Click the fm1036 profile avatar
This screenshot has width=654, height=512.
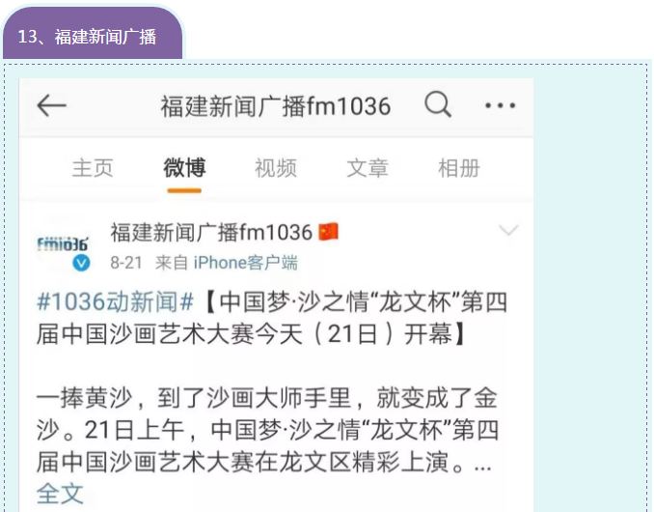click(63, 243)
